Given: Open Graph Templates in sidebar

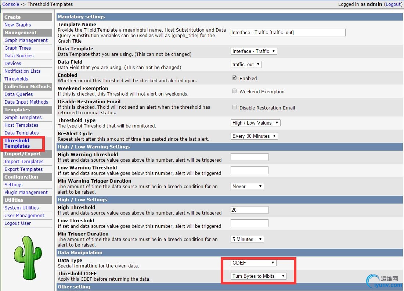Looking at the screenshot, I should coord(23,118).
